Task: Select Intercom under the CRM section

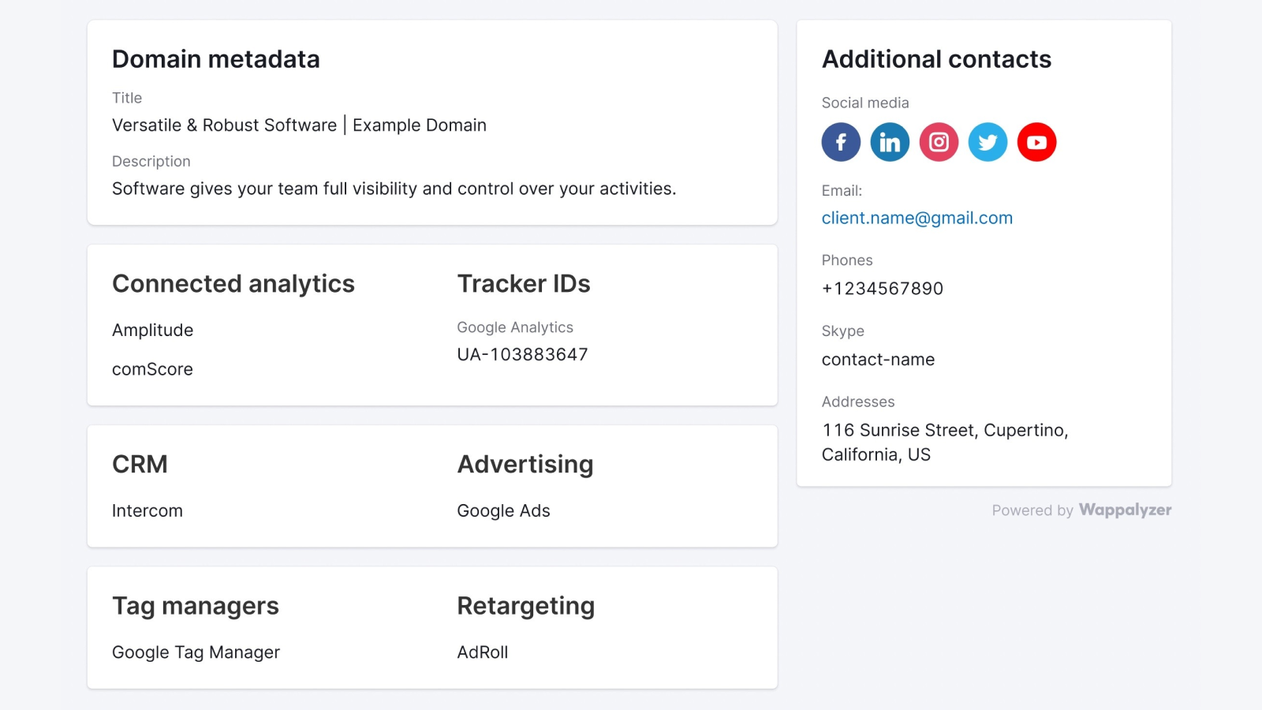Action: [147, 510]
